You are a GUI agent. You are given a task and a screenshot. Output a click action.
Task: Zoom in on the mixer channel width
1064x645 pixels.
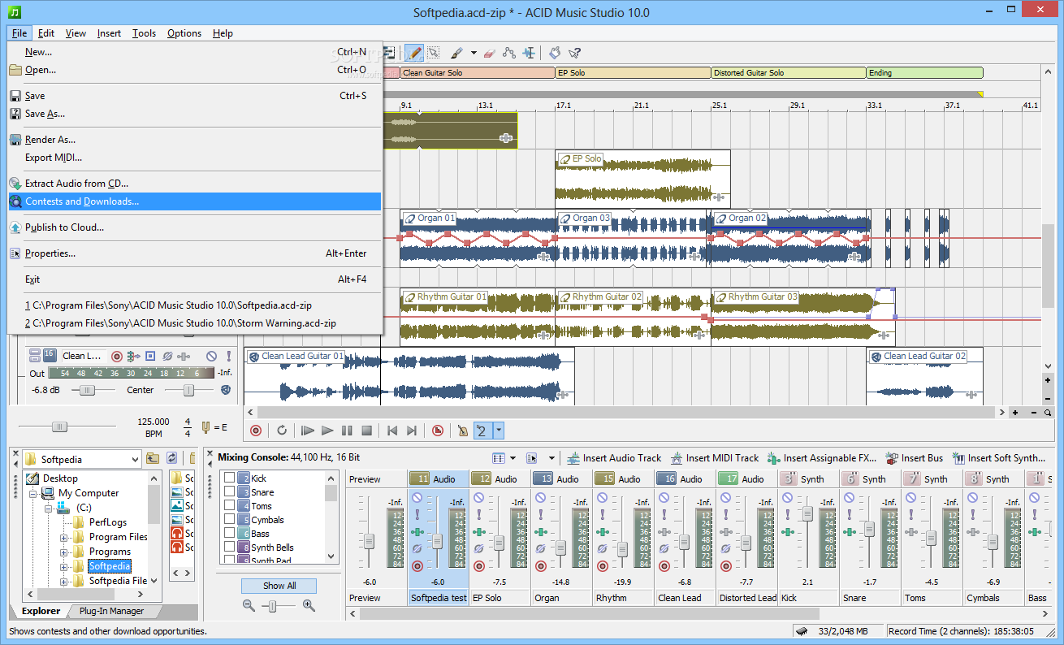[x=309, y=605]
